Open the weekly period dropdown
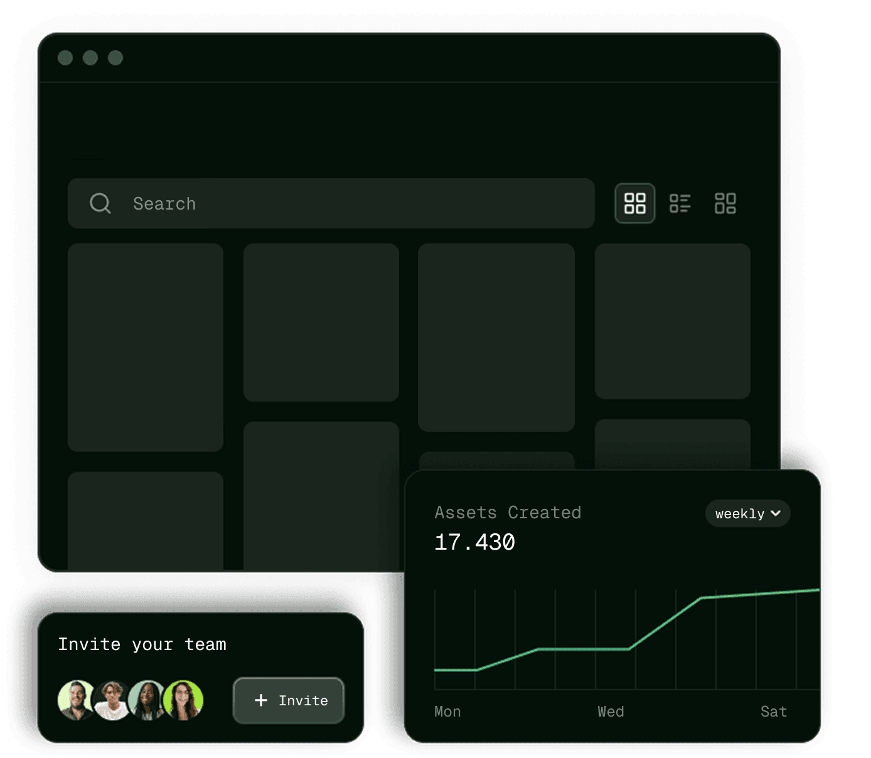The image size is (871, 758). tap(747, 513)
